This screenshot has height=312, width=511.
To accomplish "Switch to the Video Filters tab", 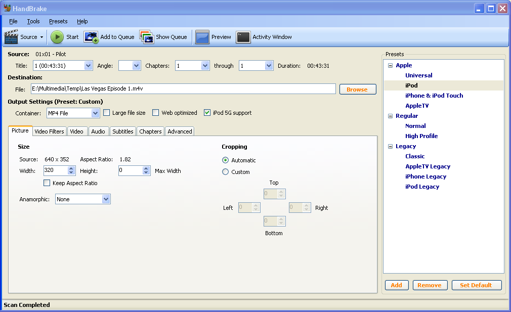I will 49,131.
